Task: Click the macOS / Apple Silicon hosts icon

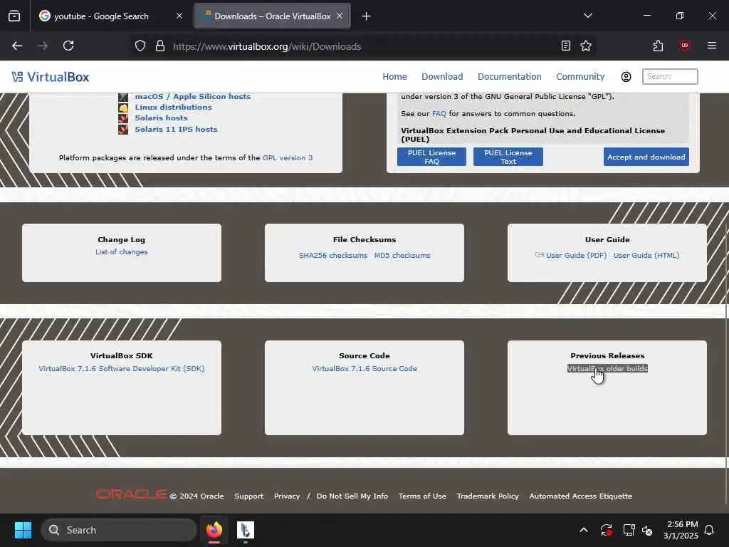Action: (x=122, y=97)
